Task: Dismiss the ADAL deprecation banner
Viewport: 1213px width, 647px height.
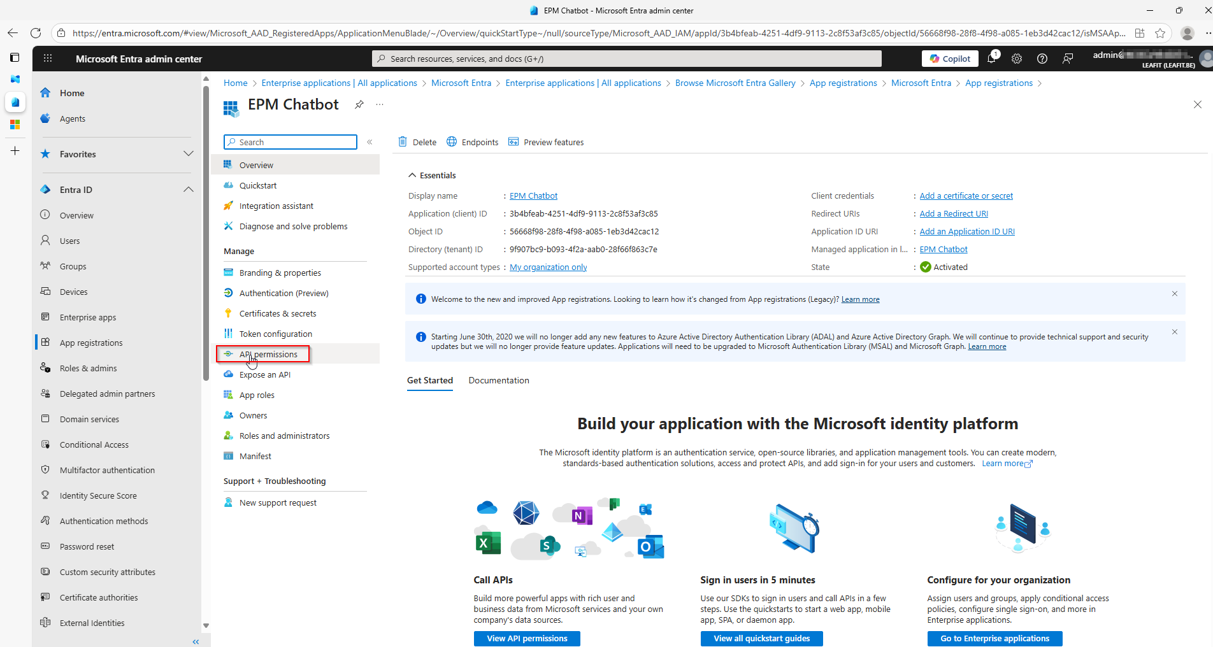Action: 1175,332
